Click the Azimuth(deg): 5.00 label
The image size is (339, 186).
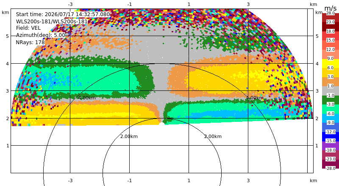click(40, 35)
